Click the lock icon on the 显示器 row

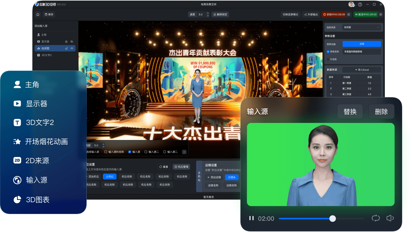(66, 42)
